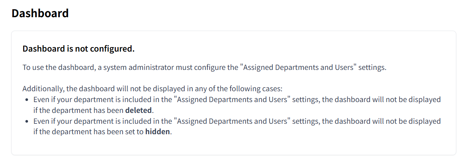
Task: Click "if the department has been set to"
Action: click(x=88, y=132)
